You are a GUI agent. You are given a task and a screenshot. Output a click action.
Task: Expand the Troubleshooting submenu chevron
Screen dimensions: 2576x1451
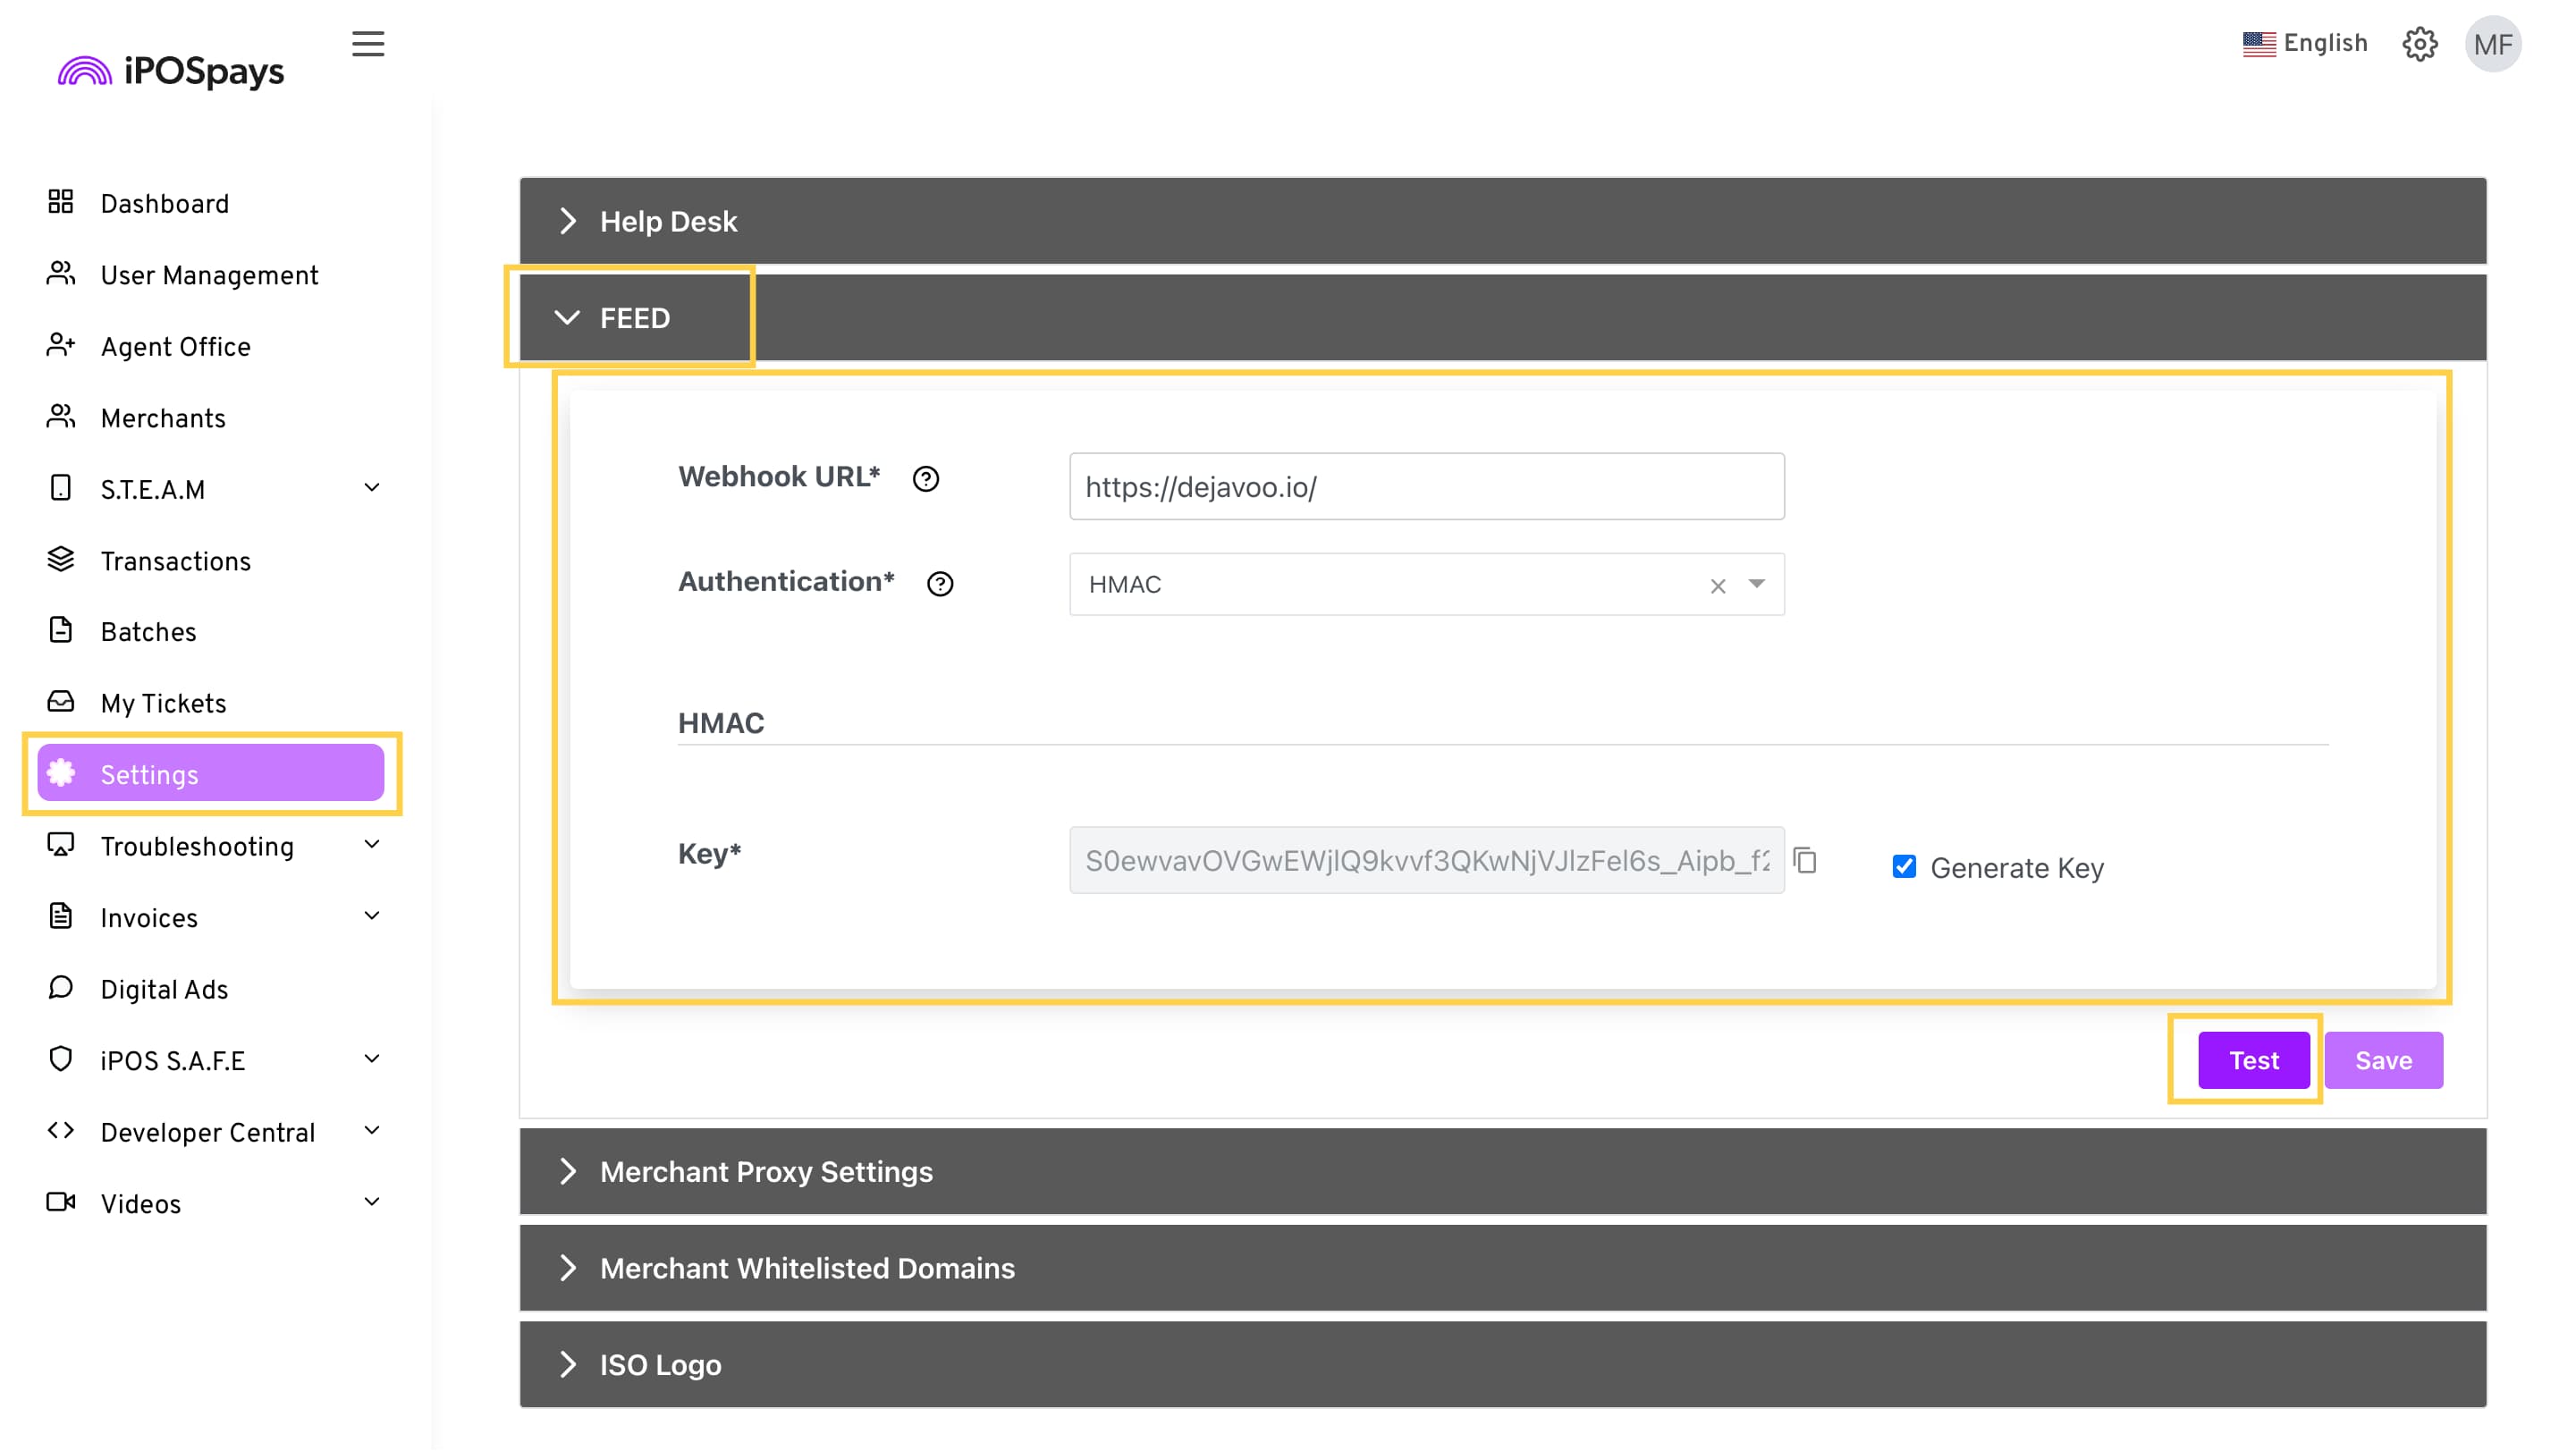(372, 845)
